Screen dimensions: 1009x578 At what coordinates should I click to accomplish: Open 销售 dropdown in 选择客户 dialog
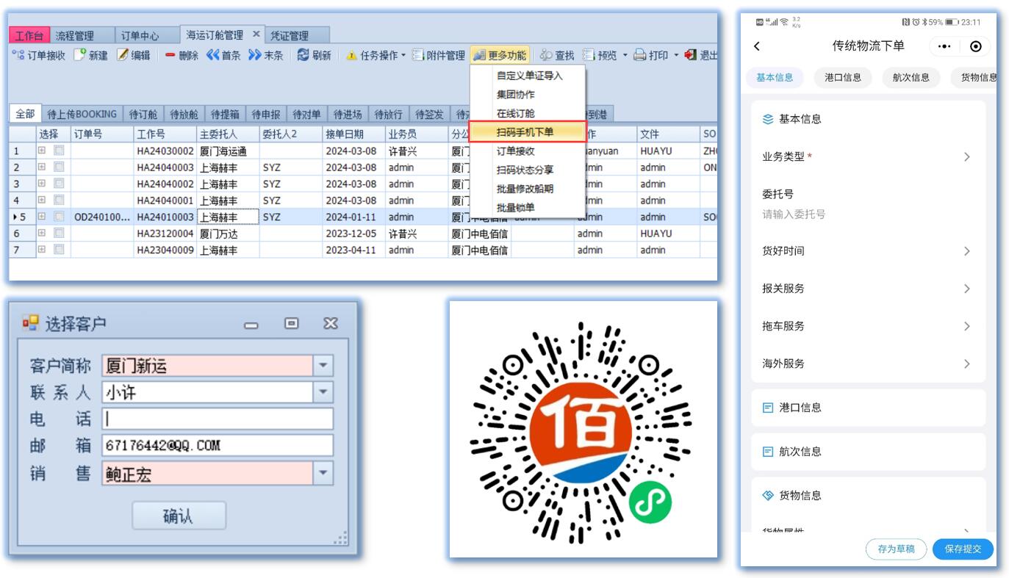coord(323,474)
